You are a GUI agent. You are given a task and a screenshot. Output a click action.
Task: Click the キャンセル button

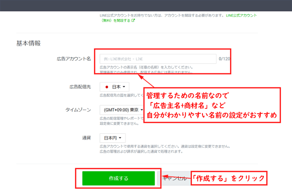[174, 178]
